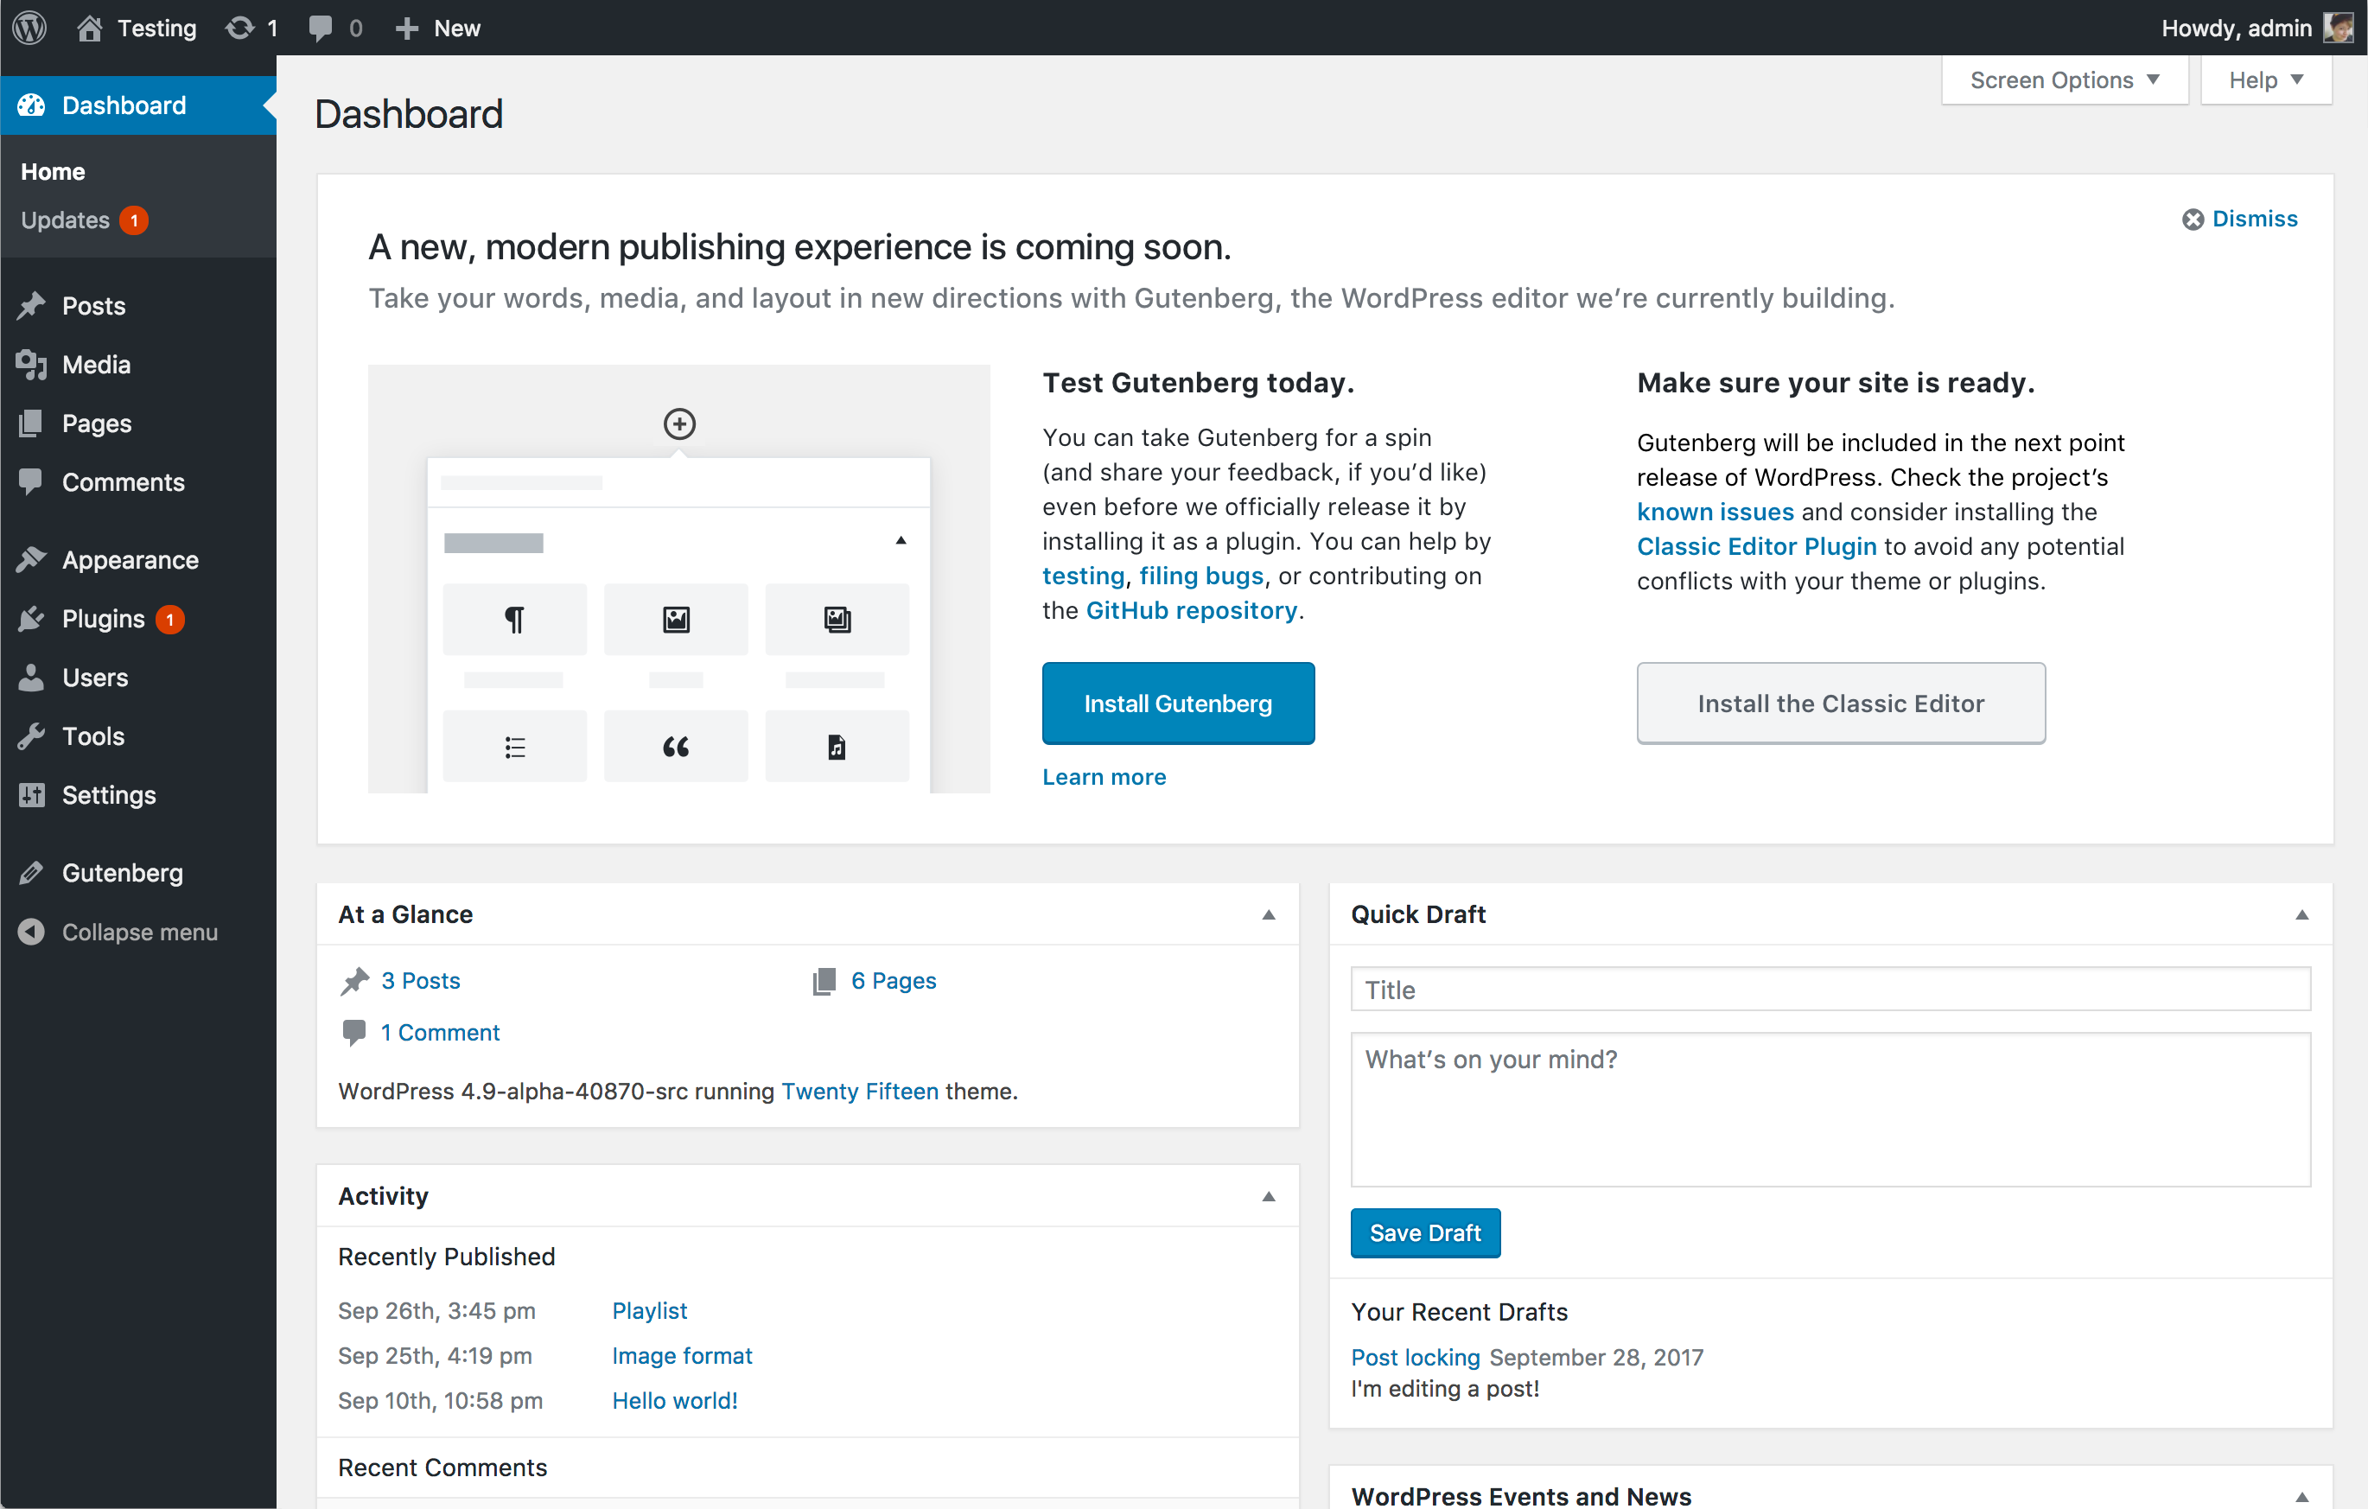Open the Plugins menu
2368x1509 pixels.
(x=137, y=619)
